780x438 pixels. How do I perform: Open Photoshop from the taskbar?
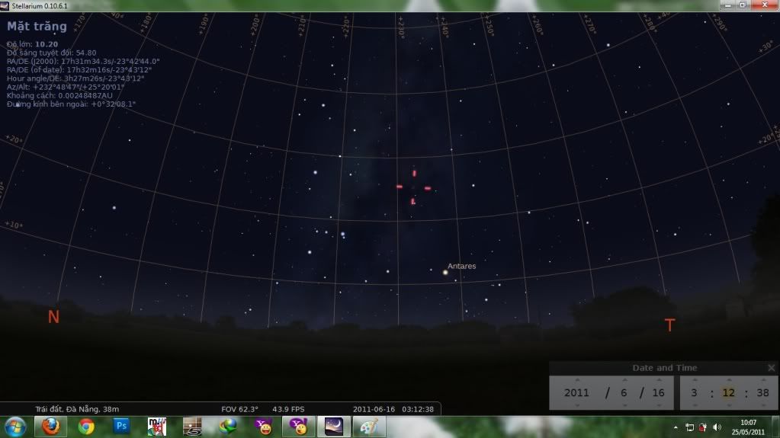[x=121, y=427]
